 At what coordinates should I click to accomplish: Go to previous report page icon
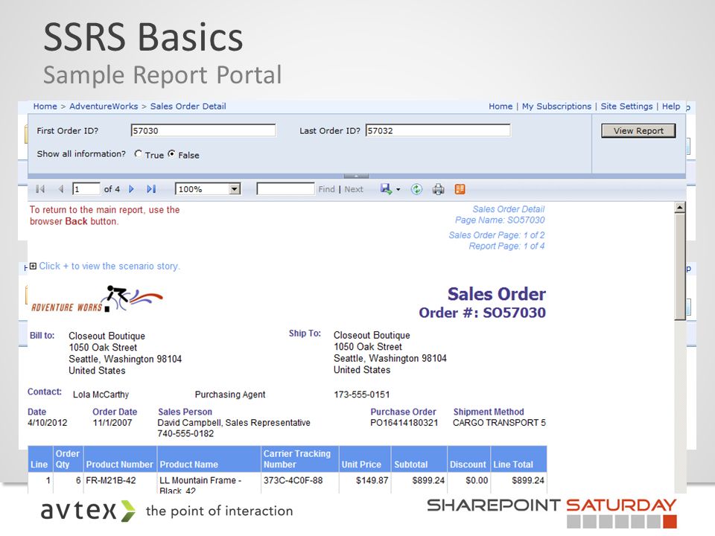[61, 189]
